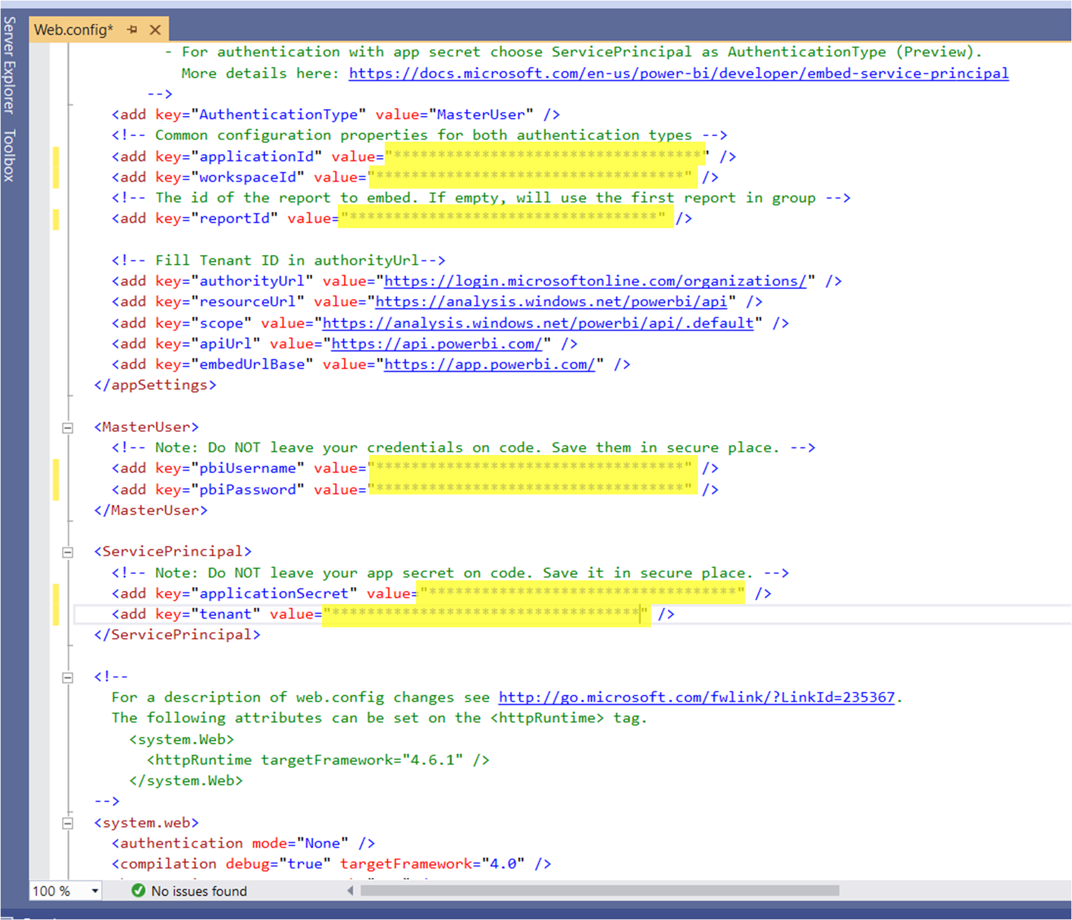Image resolution: width=1072 pixels, height=920 pixels.
Task: Open the Toolbox side panel
Action: click(x=9, y=155)
